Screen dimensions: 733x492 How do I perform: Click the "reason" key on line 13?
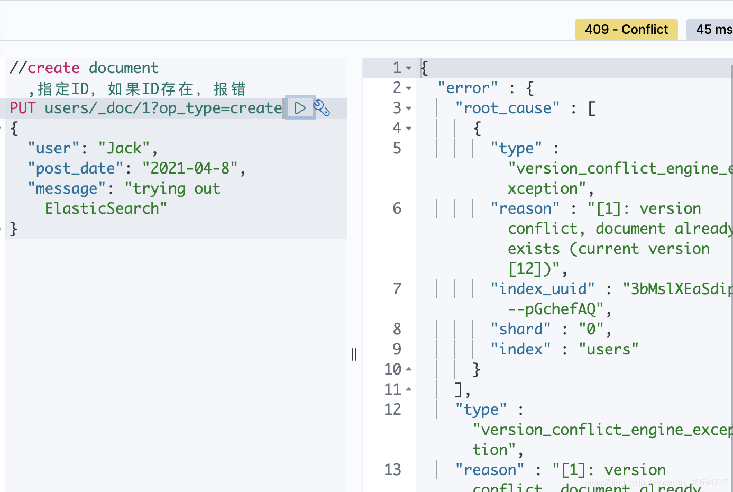(x=490, y=470)
